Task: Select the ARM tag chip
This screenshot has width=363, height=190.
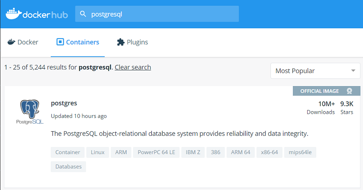Action: (121, 152)
